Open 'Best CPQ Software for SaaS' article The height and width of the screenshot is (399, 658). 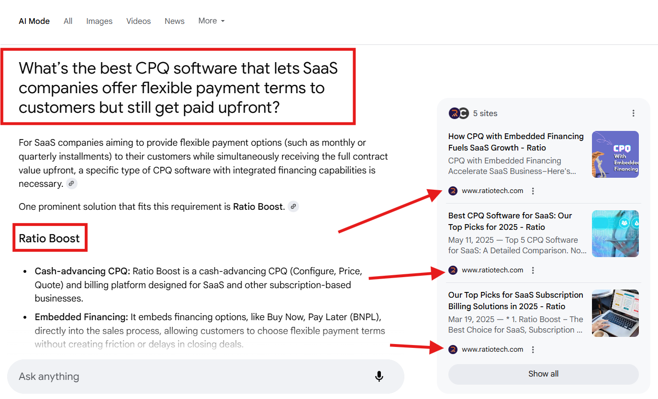[x=510, y=221]
